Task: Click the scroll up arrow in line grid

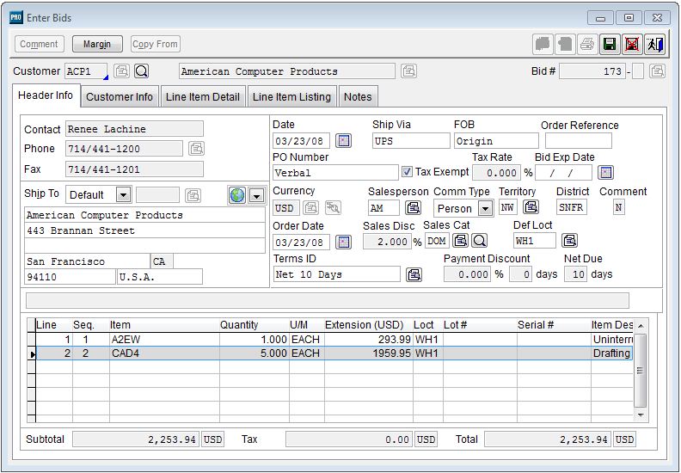Action: [641, 325]
